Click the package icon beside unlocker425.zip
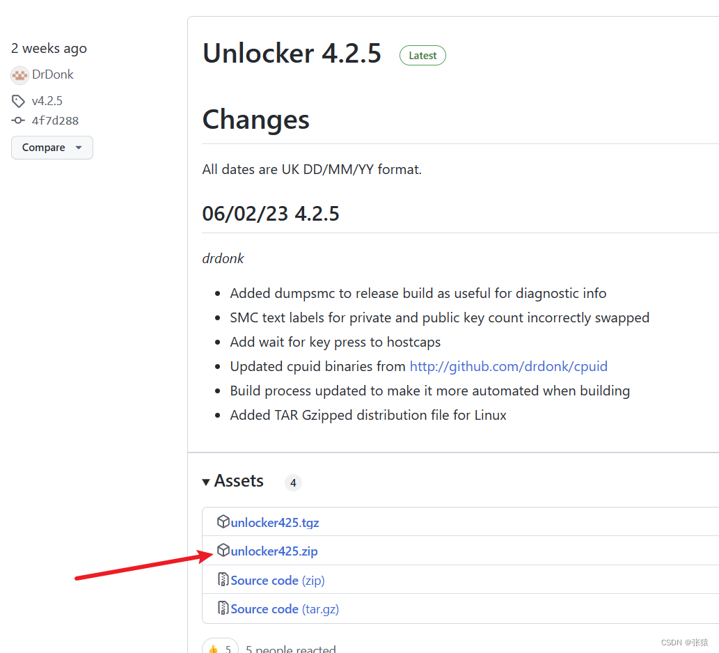Viewport: 719px width, 653px height. point(223,551)
